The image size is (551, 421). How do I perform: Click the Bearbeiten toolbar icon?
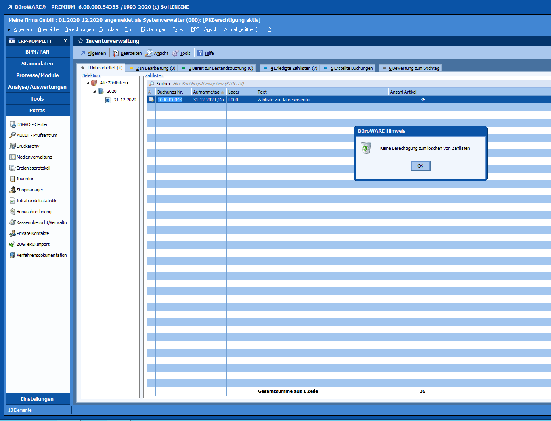(x=116, y=53)
